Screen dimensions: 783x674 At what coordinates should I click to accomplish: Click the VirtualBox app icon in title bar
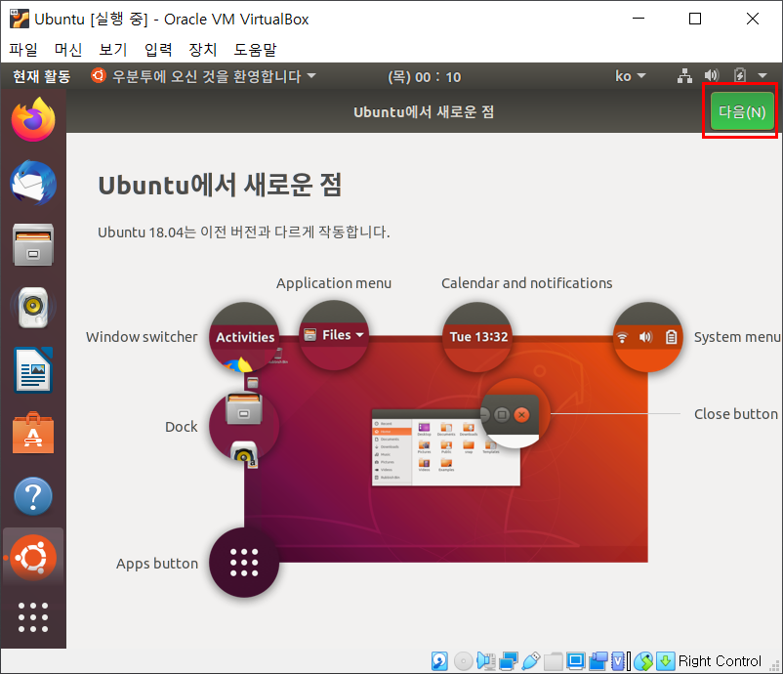20,19
